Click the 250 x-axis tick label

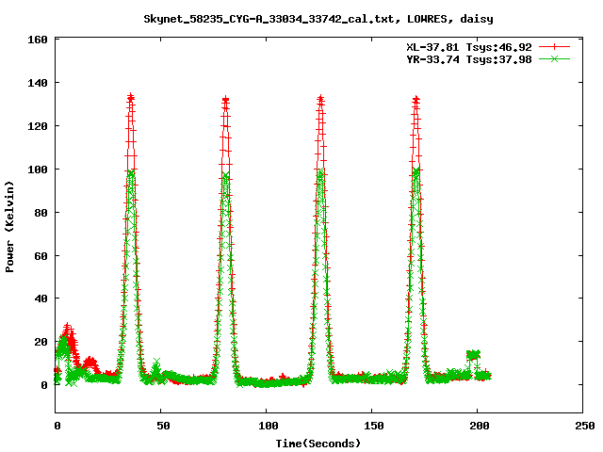(x=584, y=426)
